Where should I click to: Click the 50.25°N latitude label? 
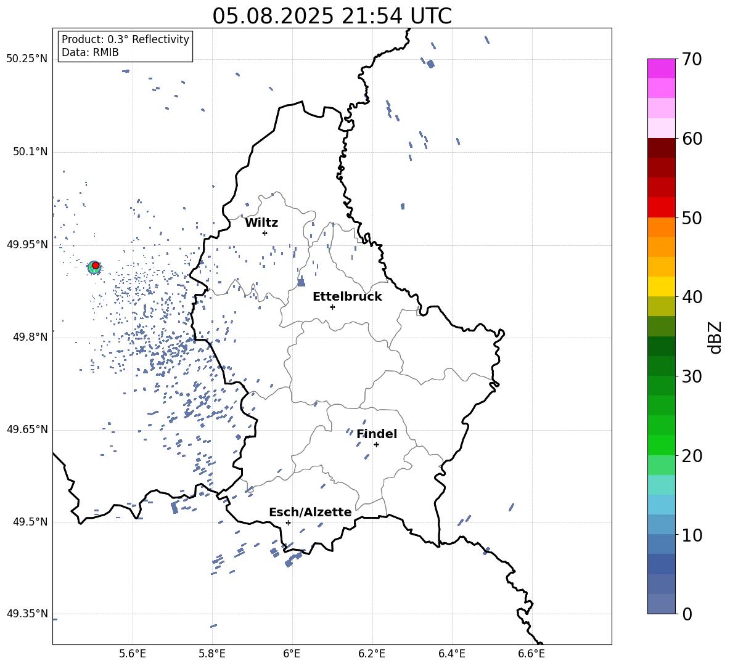click(27, 59)
